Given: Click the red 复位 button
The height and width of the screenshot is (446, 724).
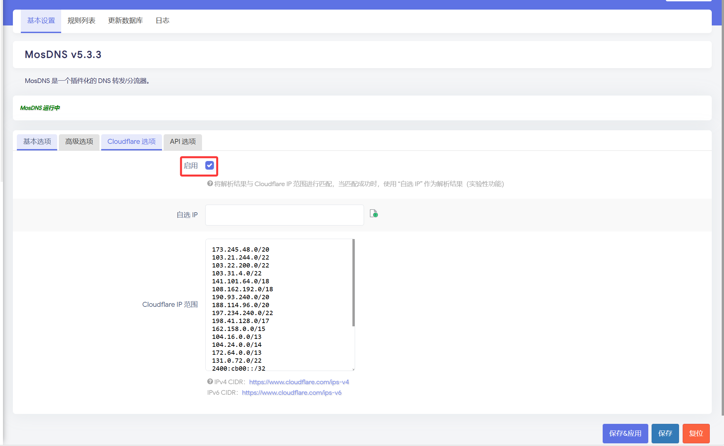Looking at the screenshot, I should coord(696,433).
